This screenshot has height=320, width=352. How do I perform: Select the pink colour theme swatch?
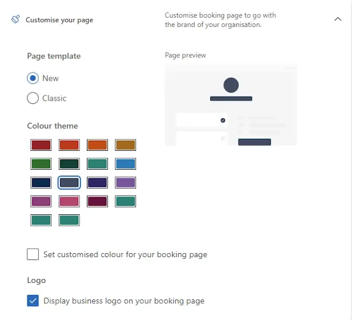(x=69, y=201)
